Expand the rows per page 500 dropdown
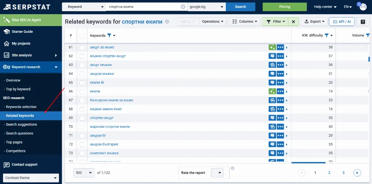This screenshot has height=184, width=372. [84, 172]
